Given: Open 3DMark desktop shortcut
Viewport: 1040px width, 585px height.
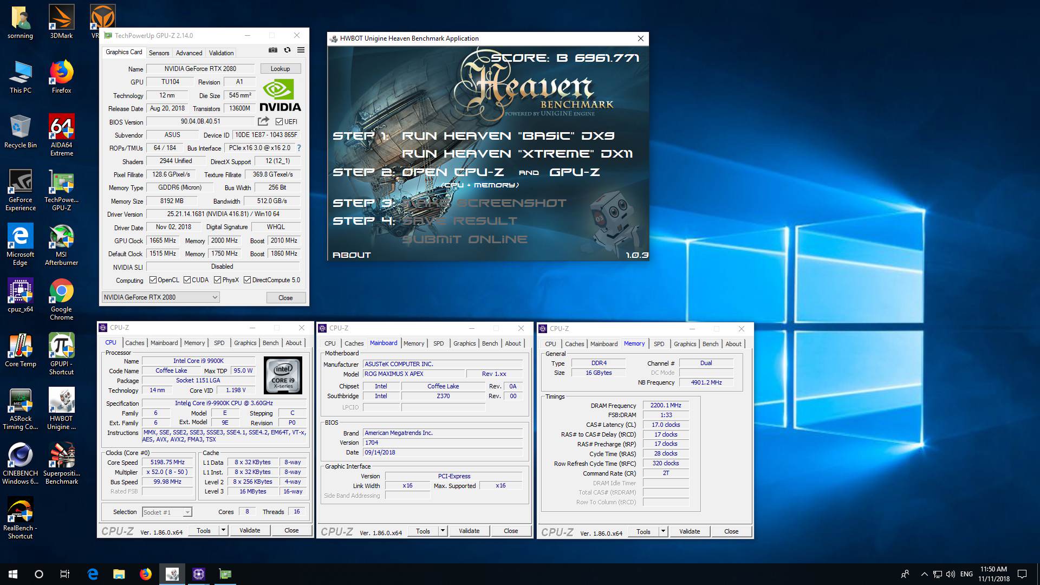Looking at the screenshot, I should [61, 22].
